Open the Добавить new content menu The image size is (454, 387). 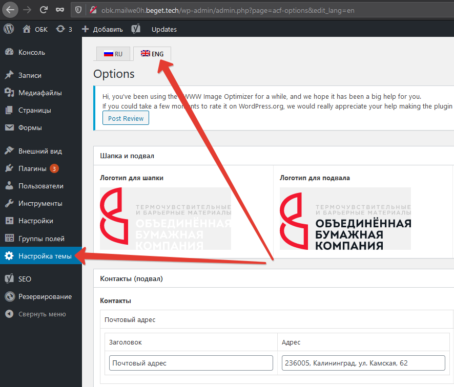pos(102,29)
